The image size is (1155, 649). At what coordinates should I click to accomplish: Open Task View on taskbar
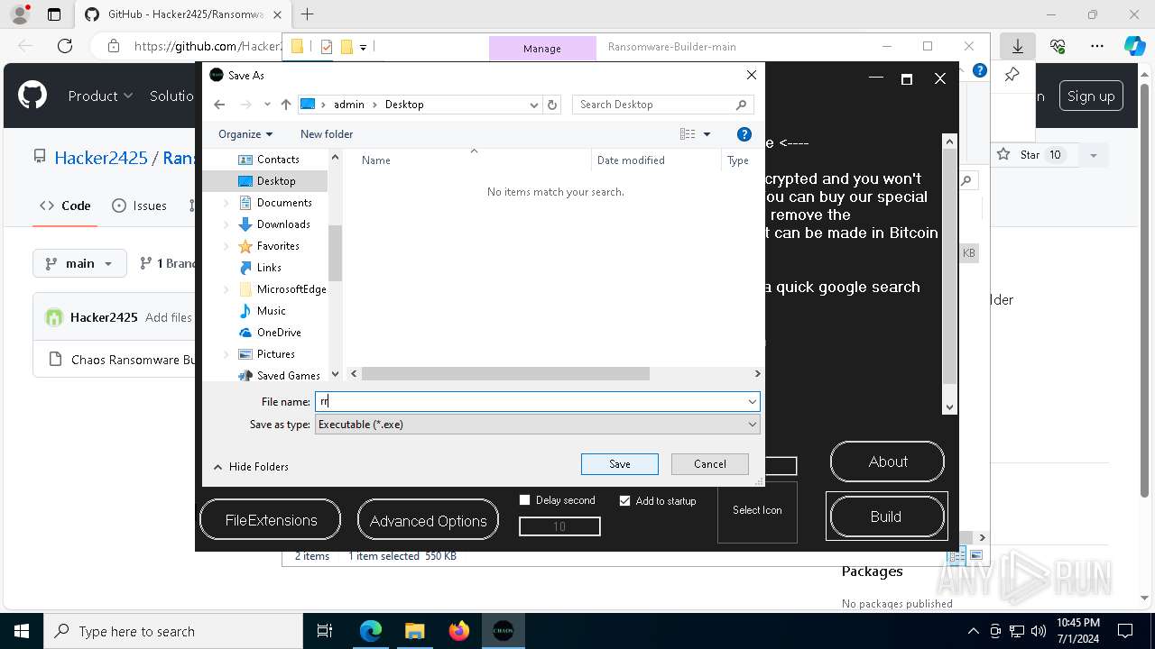click(x=325, y=631)
